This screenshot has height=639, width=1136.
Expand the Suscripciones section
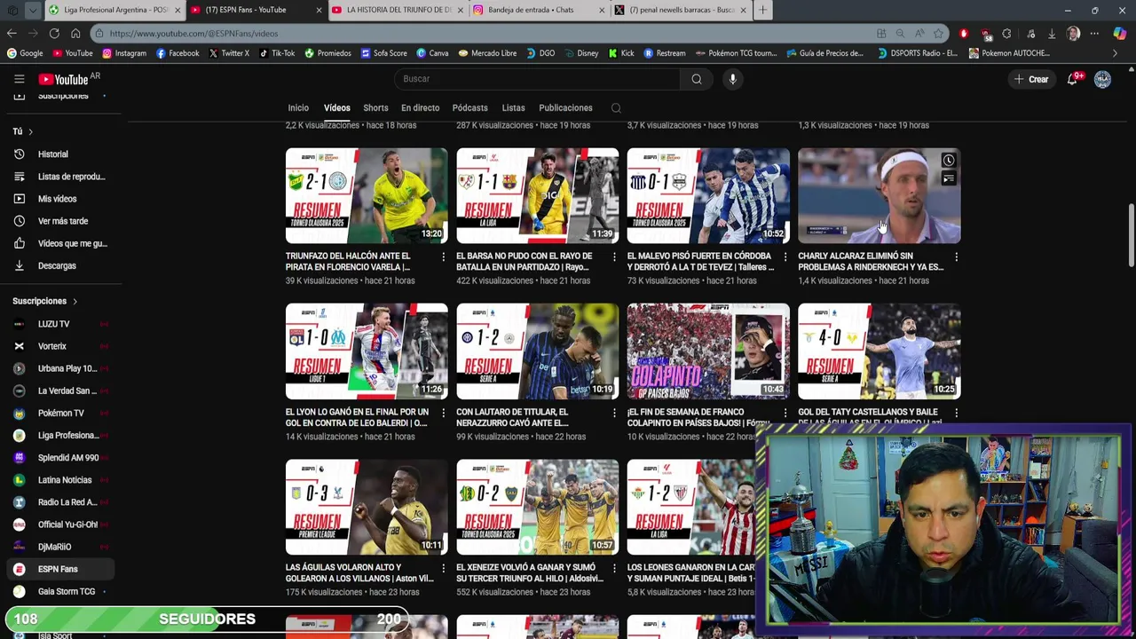tap(45, 301)
